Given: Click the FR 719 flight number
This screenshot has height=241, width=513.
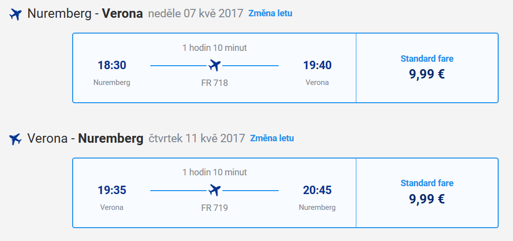Looking at the screenshot, I should click(x=214, y=208).
